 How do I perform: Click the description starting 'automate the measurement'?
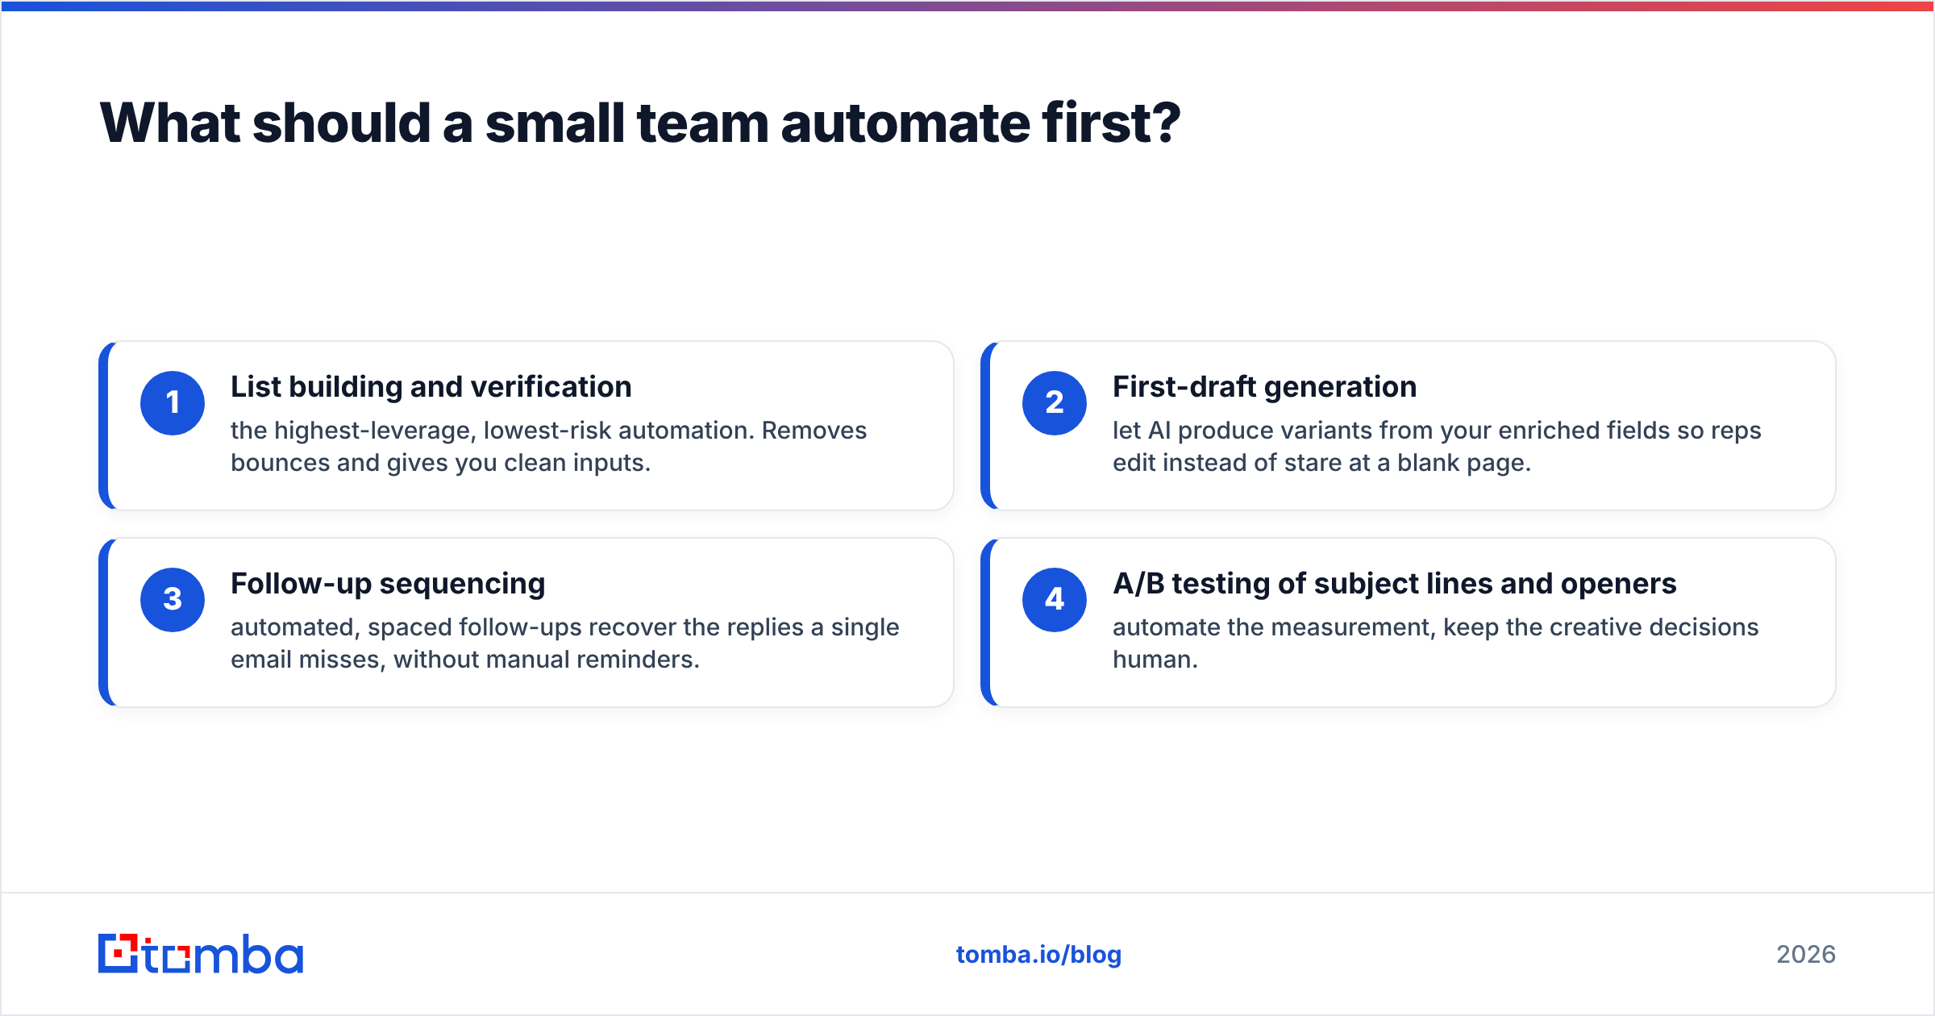coord(1435,643)
